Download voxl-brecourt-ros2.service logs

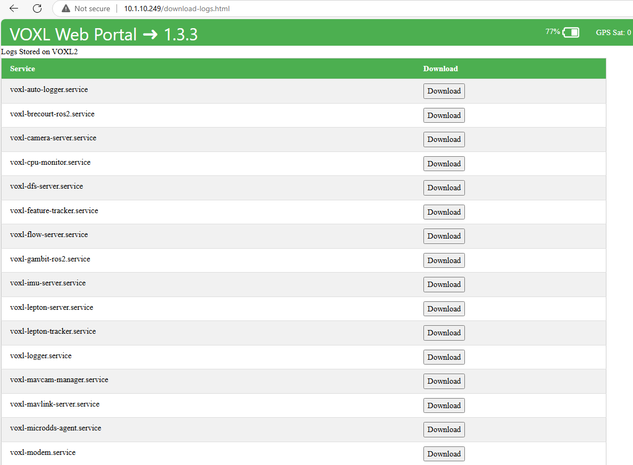pyautogui.click(x=444, y=115)
